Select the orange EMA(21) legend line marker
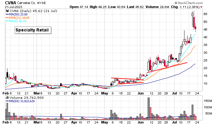Image resolution: width=217 pixels, height=125 pixels. point(7,18)
